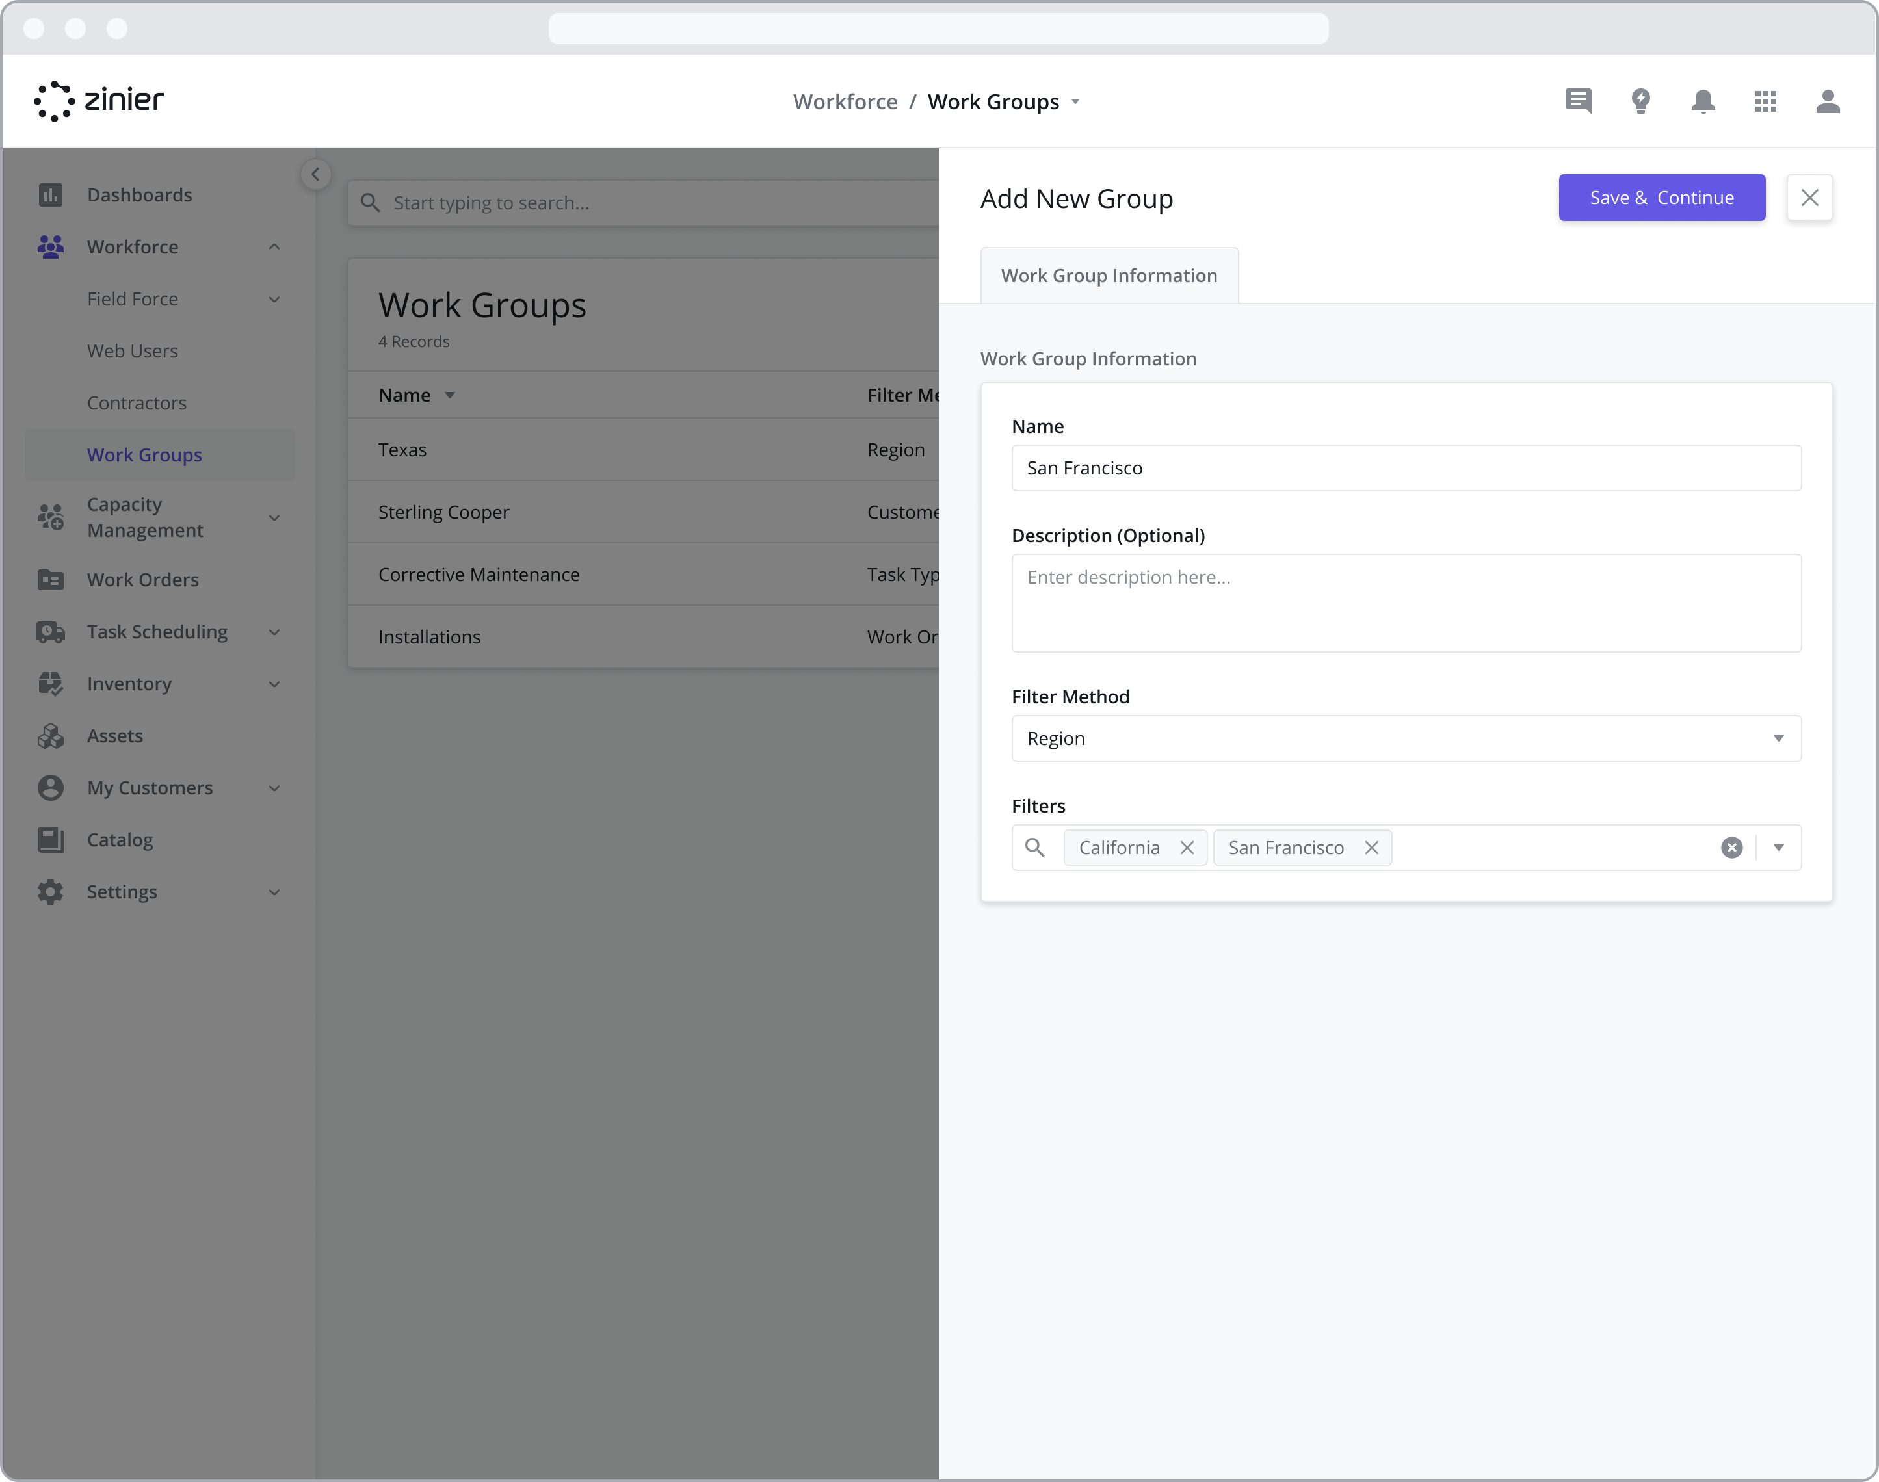Click the Name field with San Francisco
Image resolution: width=1879 pixels, height=1482 pixels.
[x=1406, y=469]
